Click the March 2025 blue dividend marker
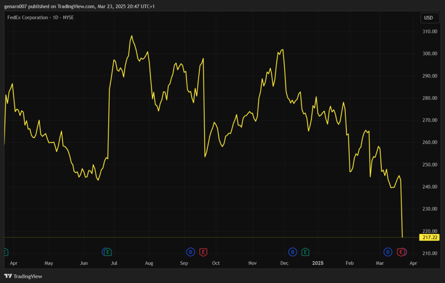Image resolution: width=445 pixels, height=283 pixels. coord(387,252)
